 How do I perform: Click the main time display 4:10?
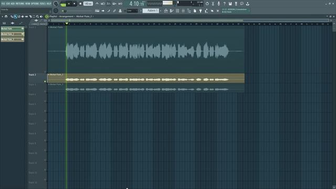136,4
